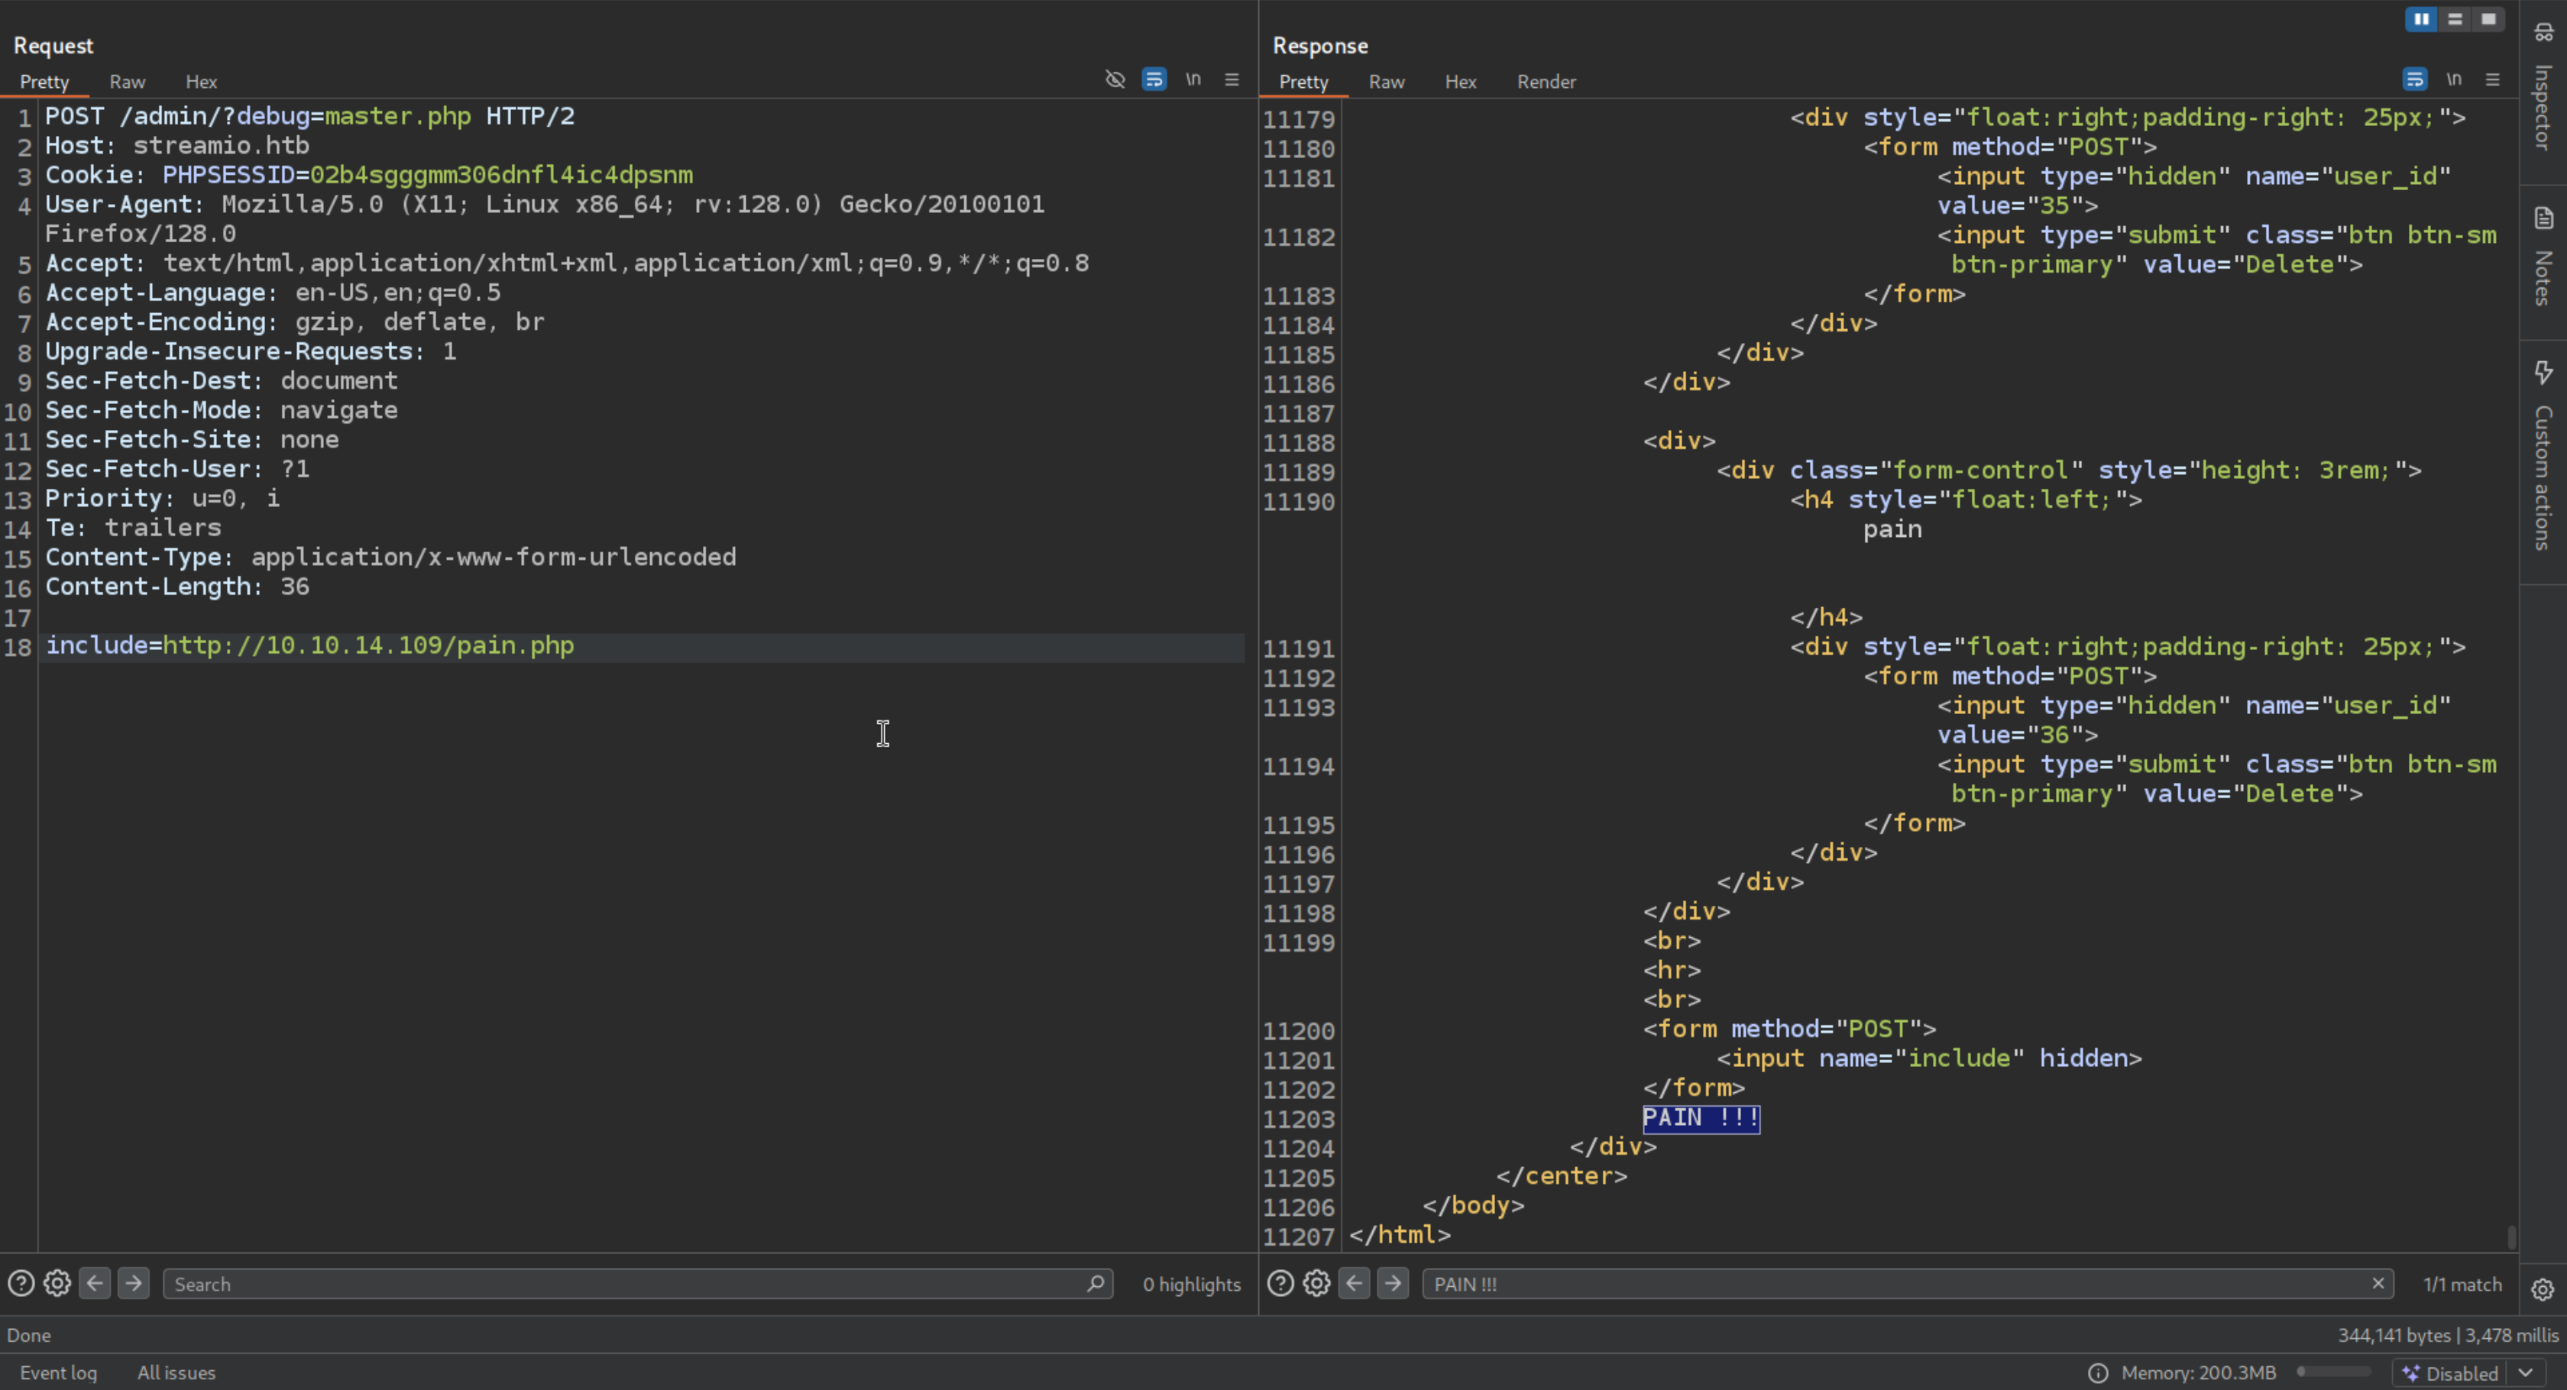Select combined tabbed layout icon
Screen dimensions: 2567x1390
click(2488, 19)
